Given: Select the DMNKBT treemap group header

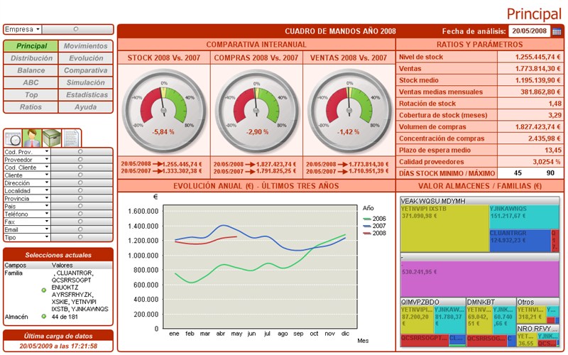Looking at the screenshot, I should pos(491,302).
